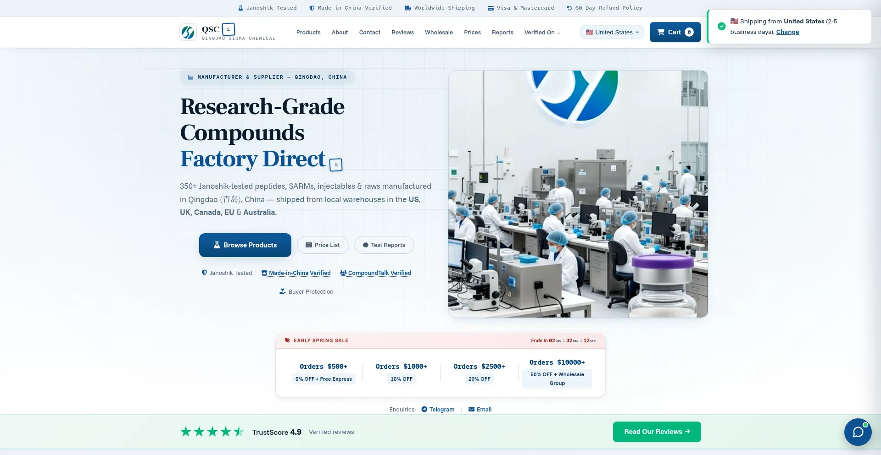Click the sale countdown timer
Screen dimensions: 881x455
(563, 340)
